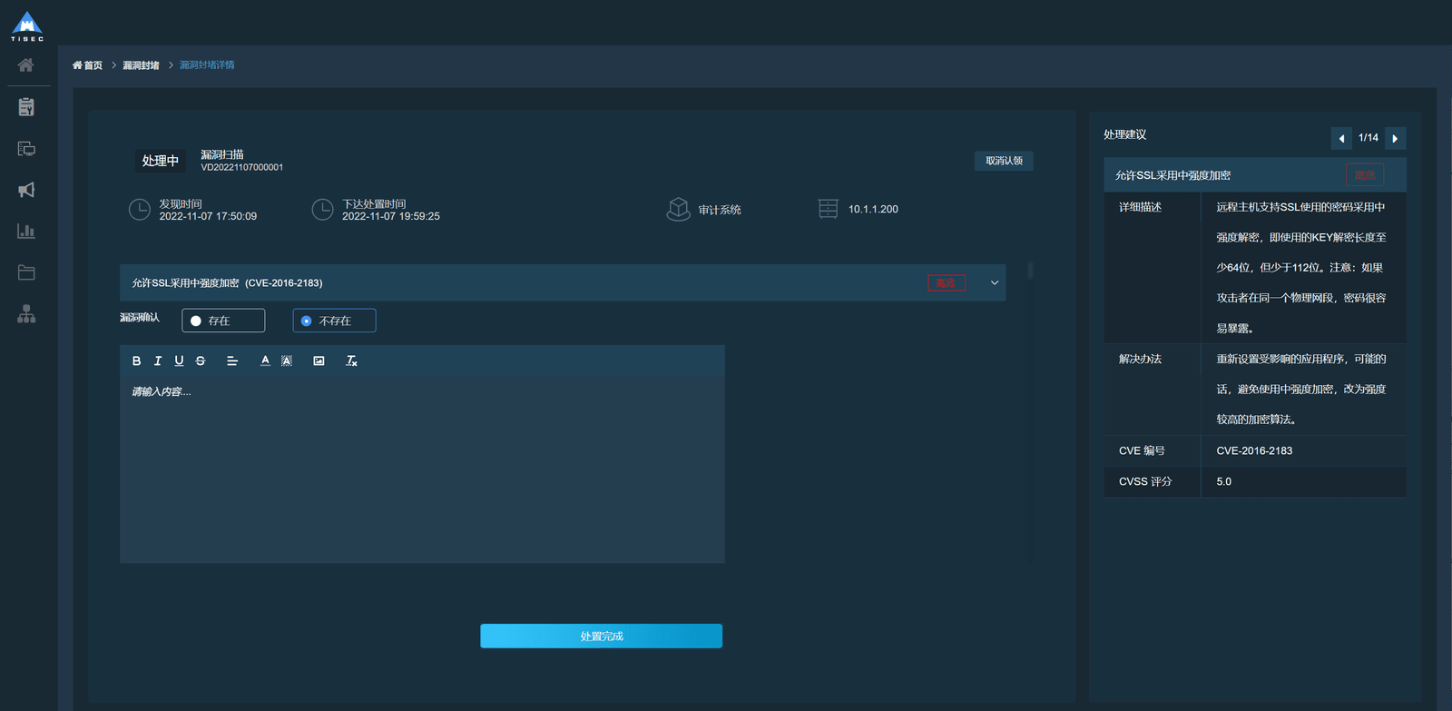Open the bar chart statistics icon
The image size is (1452, 711).
coord(26,232)
